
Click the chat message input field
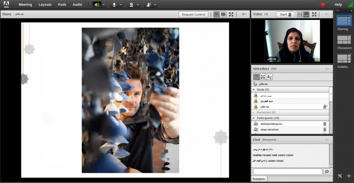(287, 172)
